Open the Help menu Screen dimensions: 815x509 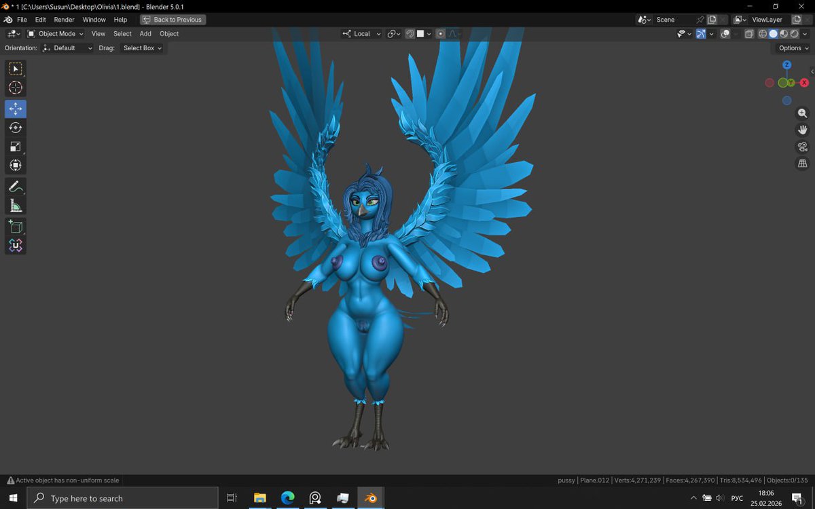(120, 20)
